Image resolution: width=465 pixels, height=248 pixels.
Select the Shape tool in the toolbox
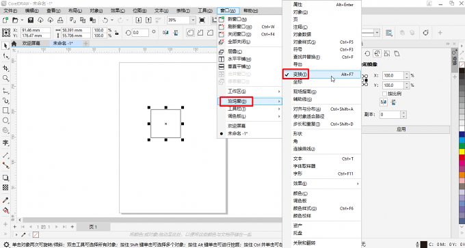(x=5, y=56)
